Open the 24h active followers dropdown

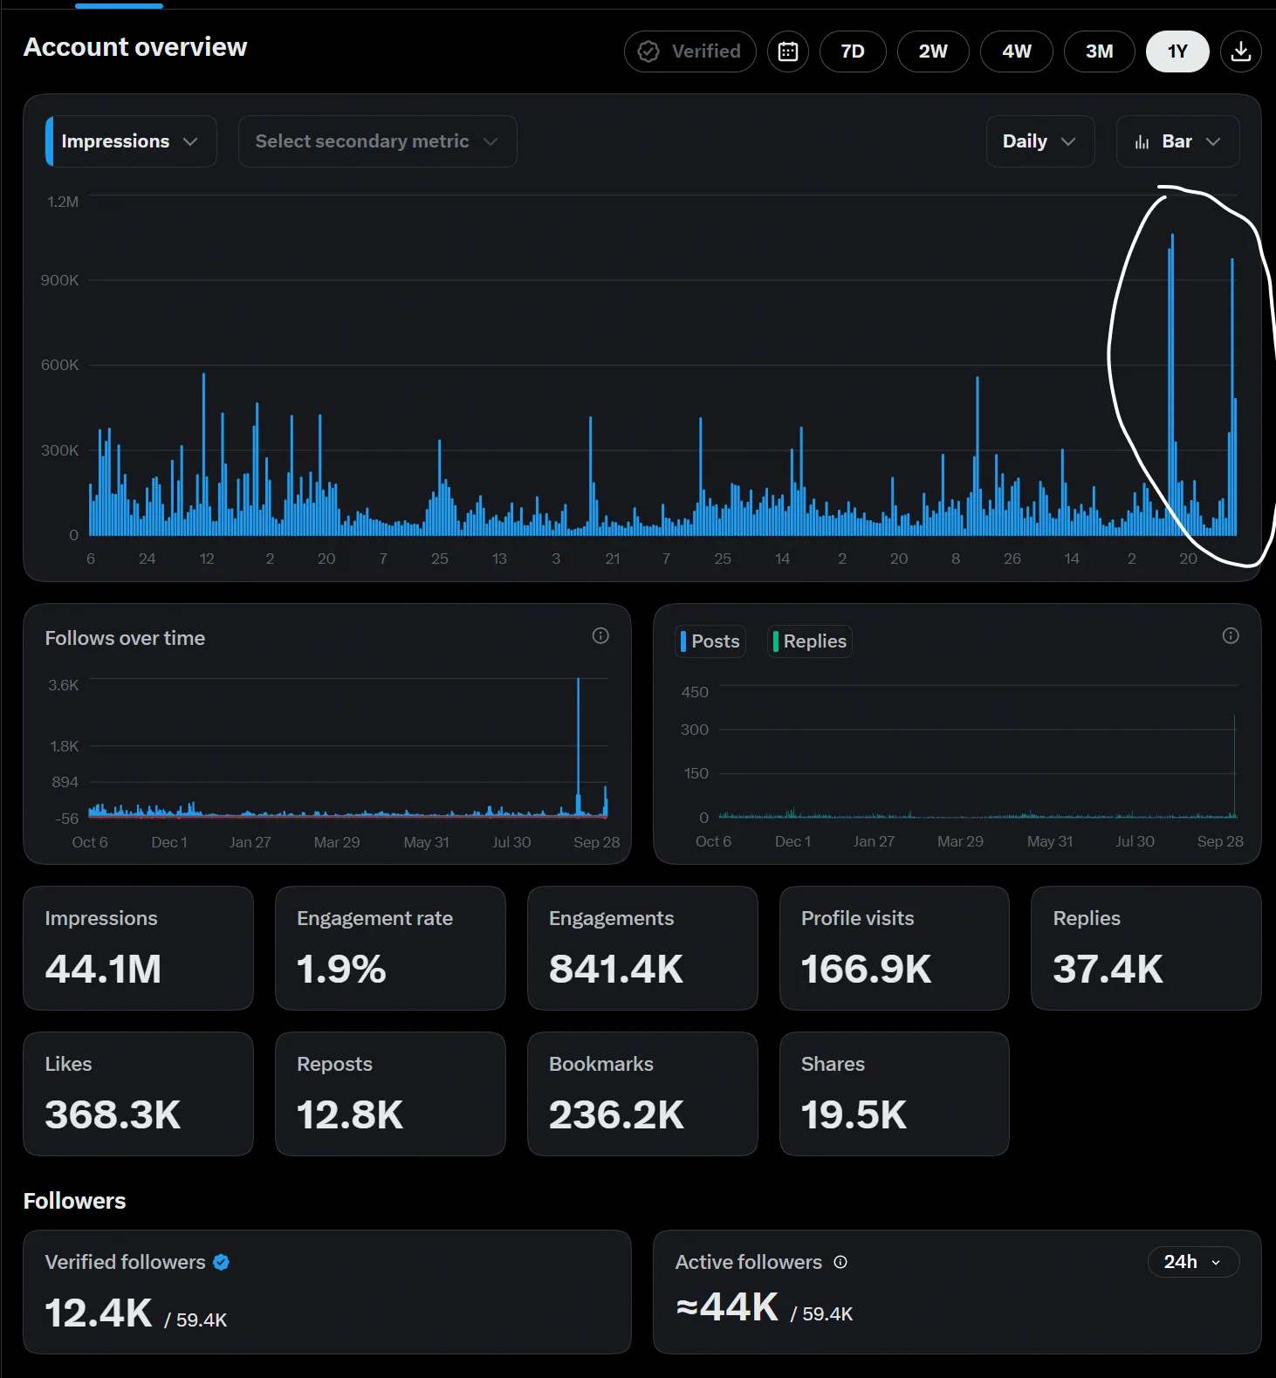1193,1262
